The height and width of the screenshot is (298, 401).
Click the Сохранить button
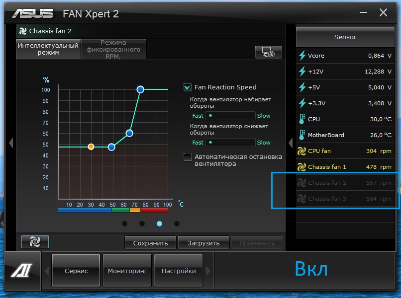pyautogui.click(x=150, y=243)
